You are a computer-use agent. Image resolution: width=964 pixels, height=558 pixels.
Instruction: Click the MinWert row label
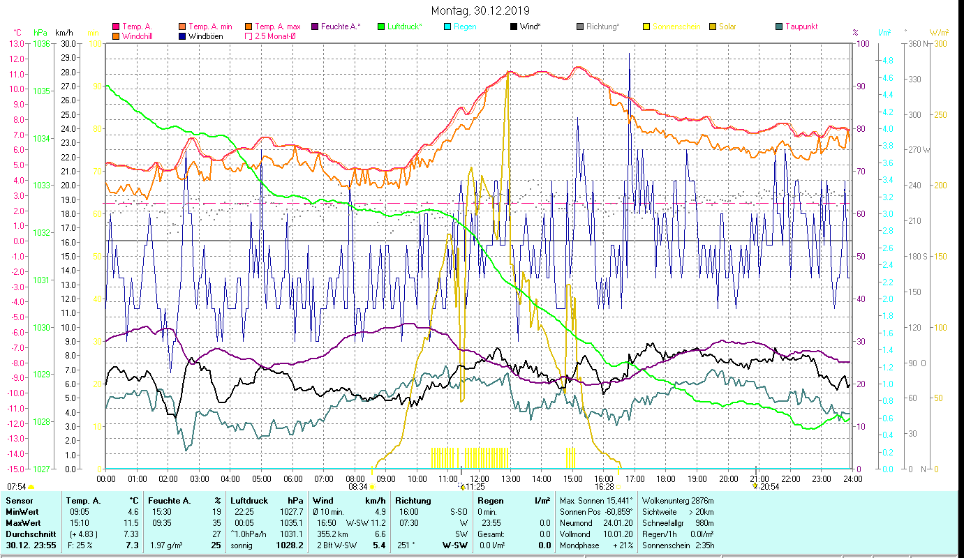[x=23, y=512]
